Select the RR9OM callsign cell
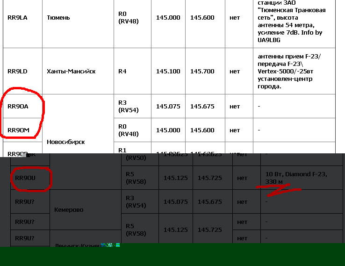The width and height of the screenshot is (345, 266). pos(18,130)
